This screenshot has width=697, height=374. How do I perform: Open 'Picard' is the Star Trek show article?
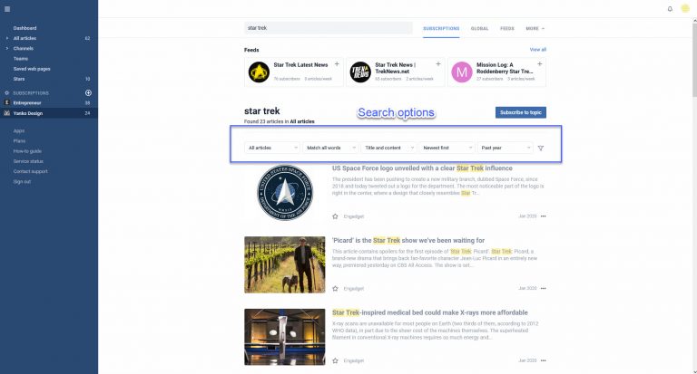click(408, 241)
